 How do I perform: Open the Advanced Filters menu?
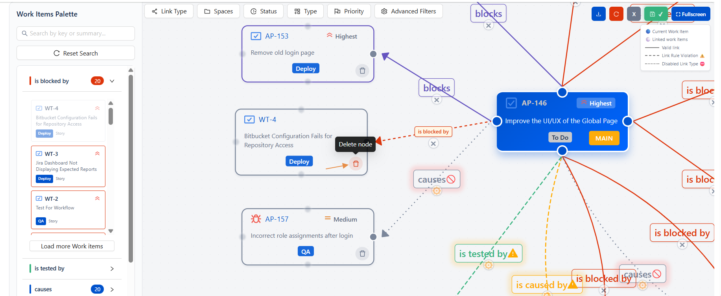[408, 11]
